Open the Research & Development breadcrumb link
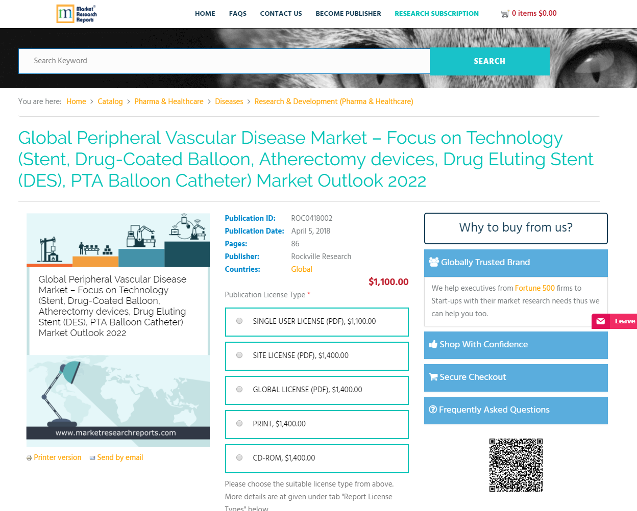The width and height of the screenshot is (637, 511). (334, 101)
